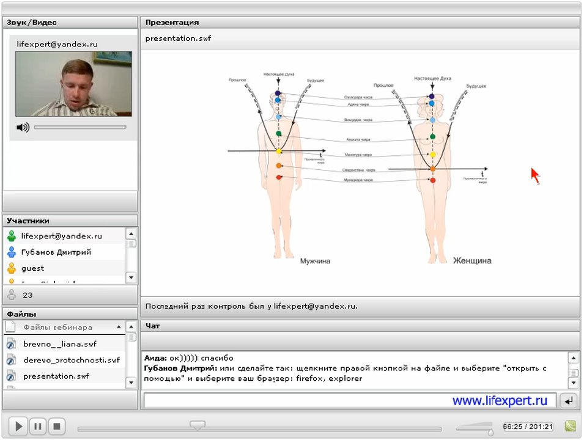This screenshot has width=584, height=440.
Task: Click participant name Губанов Дмитрий
Action: [x=56, y=252]
